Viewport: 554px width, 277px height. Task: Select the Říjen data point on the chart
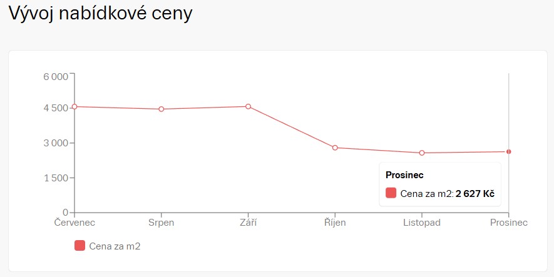335,148
